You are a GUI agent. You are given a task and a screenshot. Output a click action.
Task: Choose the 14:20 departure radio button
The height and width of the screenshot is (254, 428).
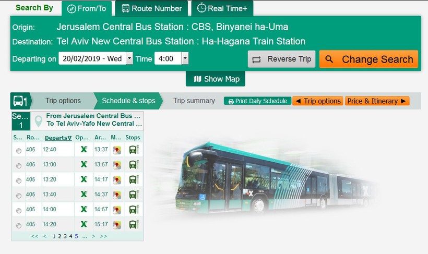[x=19, y=226]
